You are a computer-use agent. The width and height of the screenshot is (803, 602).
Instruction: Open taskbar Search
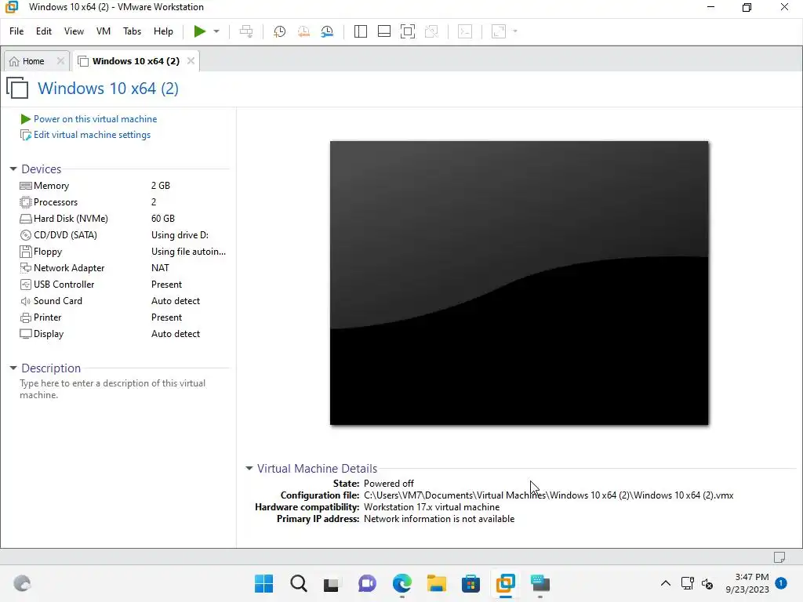[x=299, y=583]
